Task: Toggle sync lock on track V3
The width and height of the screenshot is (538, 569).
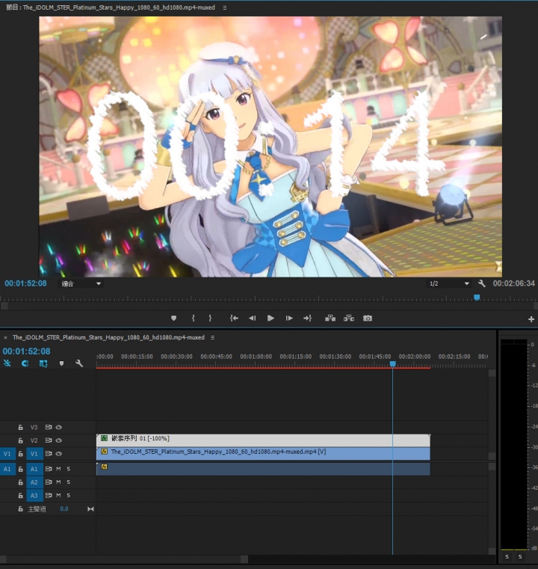Action: [49, 427]
